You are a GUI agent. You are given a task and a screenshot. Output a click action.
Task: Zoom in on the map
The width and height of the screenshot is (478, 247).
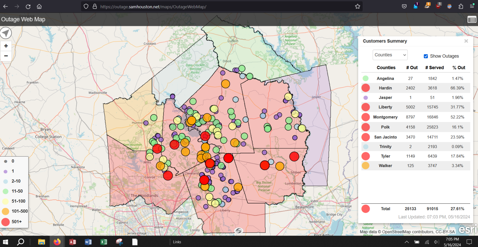click(6, 46)
